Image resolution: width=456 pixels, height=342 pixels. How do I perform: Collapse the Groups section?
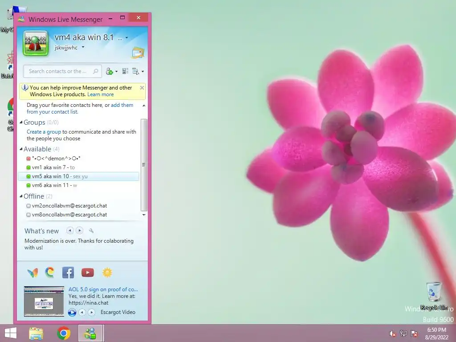[21, 122]
